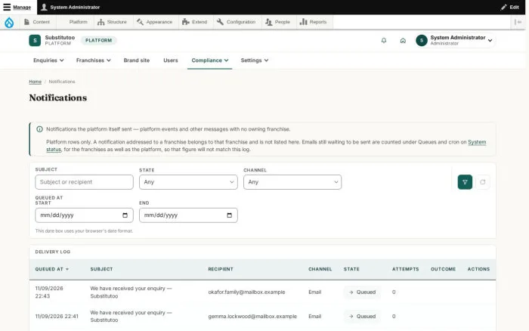Open the Manage hamburger menu

pos(17,7)
